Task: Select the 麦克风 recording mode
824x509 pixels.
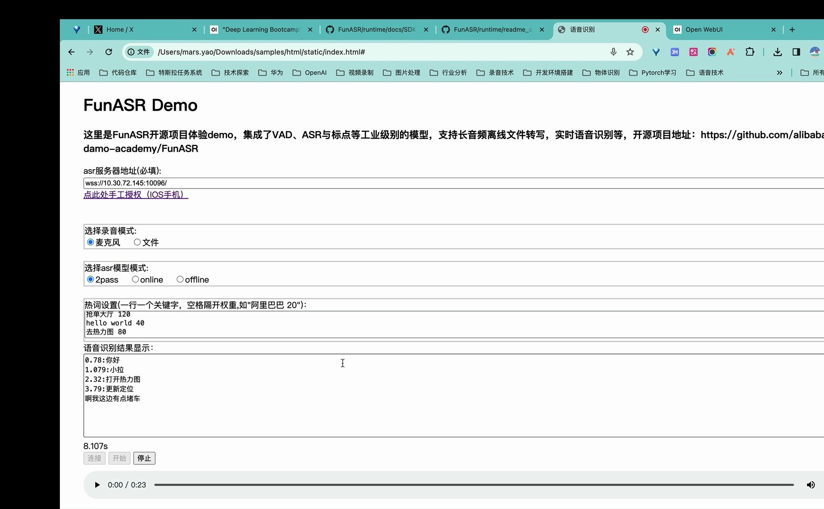Action: [x=91, y=242]
